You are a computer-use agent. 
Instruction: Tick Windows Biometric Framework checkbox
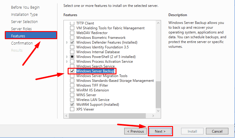(x=72, y=38)
